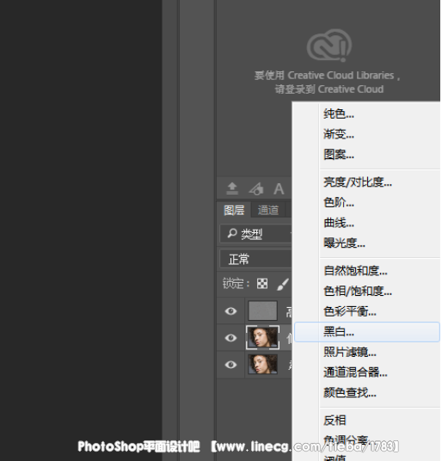The height and width of the screenshot is (461, 442).
Task: Switch to the 通道 tab
Action: pos(268,210)
